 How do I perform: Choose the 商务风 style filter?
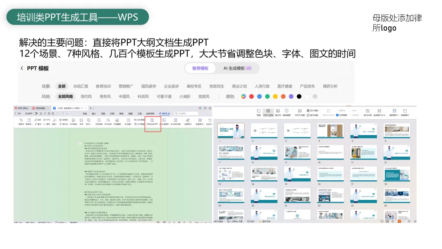coord(105,96)
